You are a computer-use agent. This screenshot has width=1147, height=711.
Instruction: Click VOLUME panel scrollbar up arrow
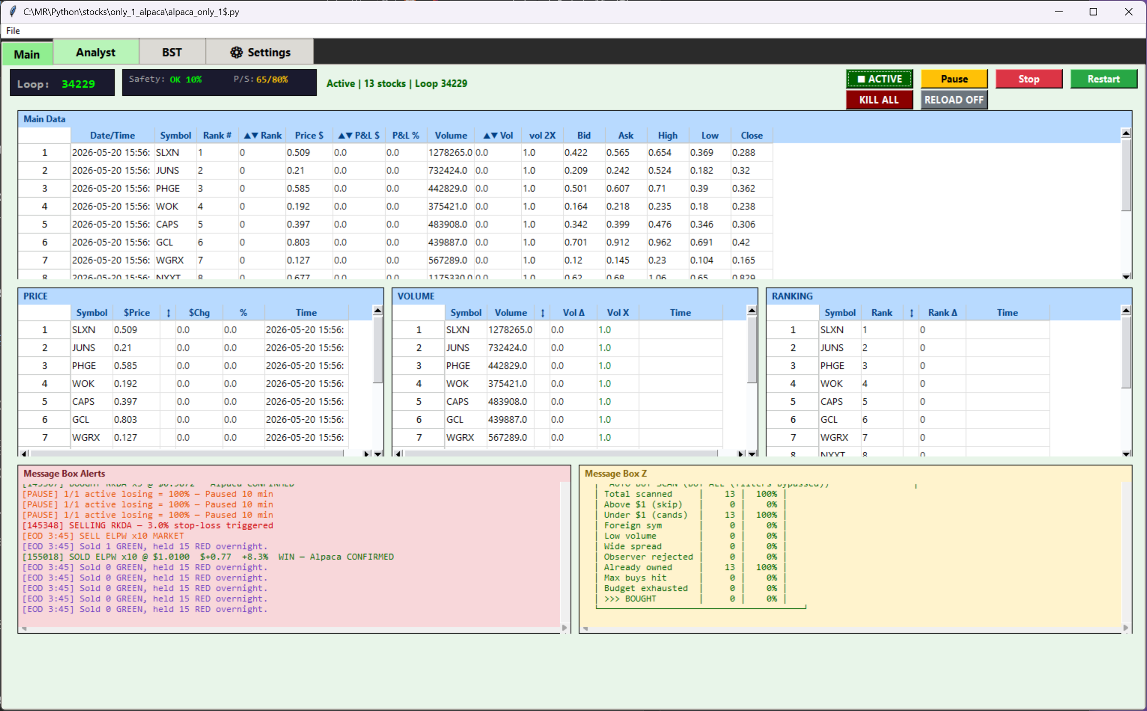(x=752, y=311)
